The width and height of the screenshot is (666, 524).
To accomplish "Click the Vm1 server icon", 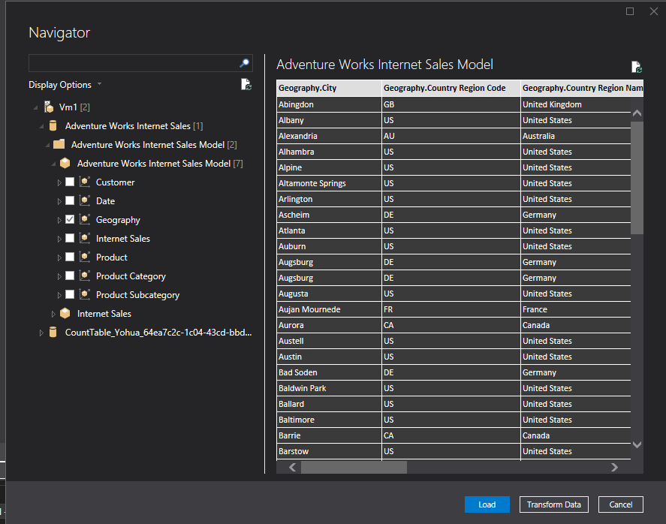I will tap(49, 107).
